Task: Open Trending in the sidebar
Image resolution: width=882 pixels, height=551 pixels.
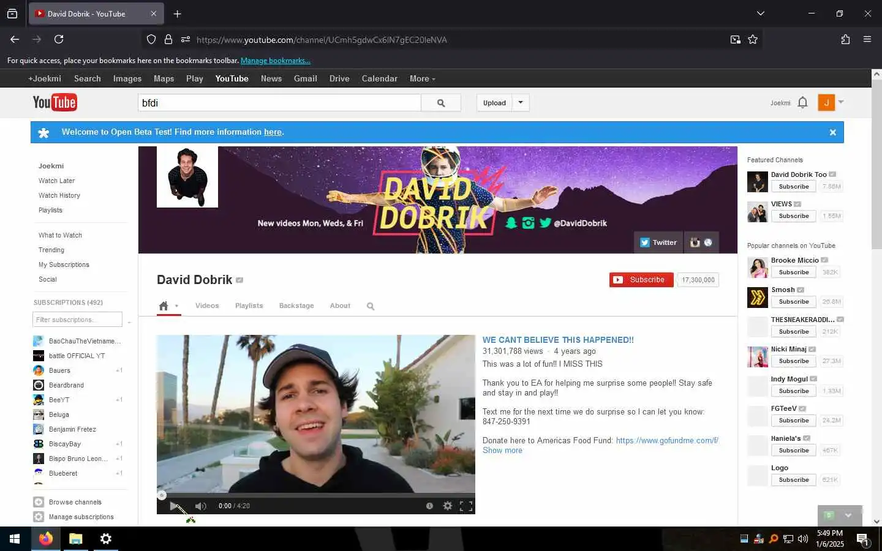Action: (51, 250)
